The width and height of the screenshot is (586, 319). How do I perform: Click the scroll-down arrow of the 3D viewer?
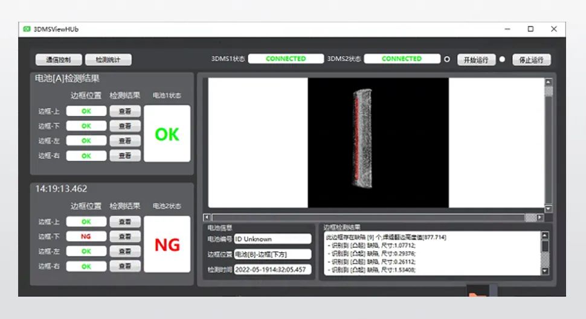(549, 209)
